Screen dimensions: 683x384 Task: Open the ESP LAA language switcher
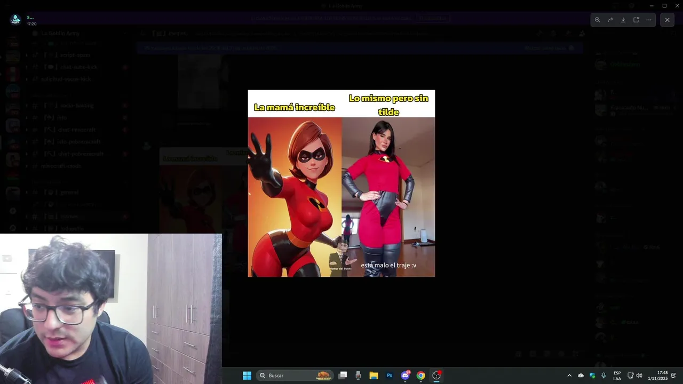click(x=617, y=375)
